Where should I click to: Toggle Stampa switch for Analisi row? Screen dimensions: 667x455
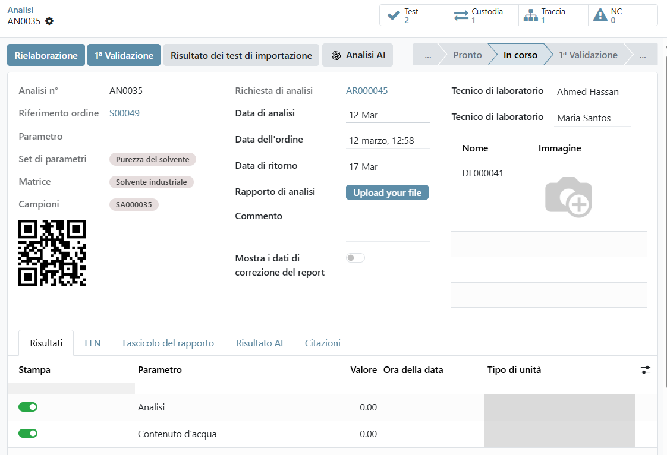28,407
